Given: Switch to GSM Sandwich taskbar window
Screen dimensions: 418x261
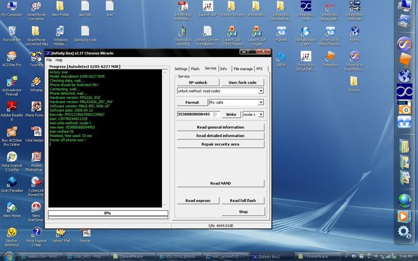Looking at the screenshot, I should pos(225,257).
